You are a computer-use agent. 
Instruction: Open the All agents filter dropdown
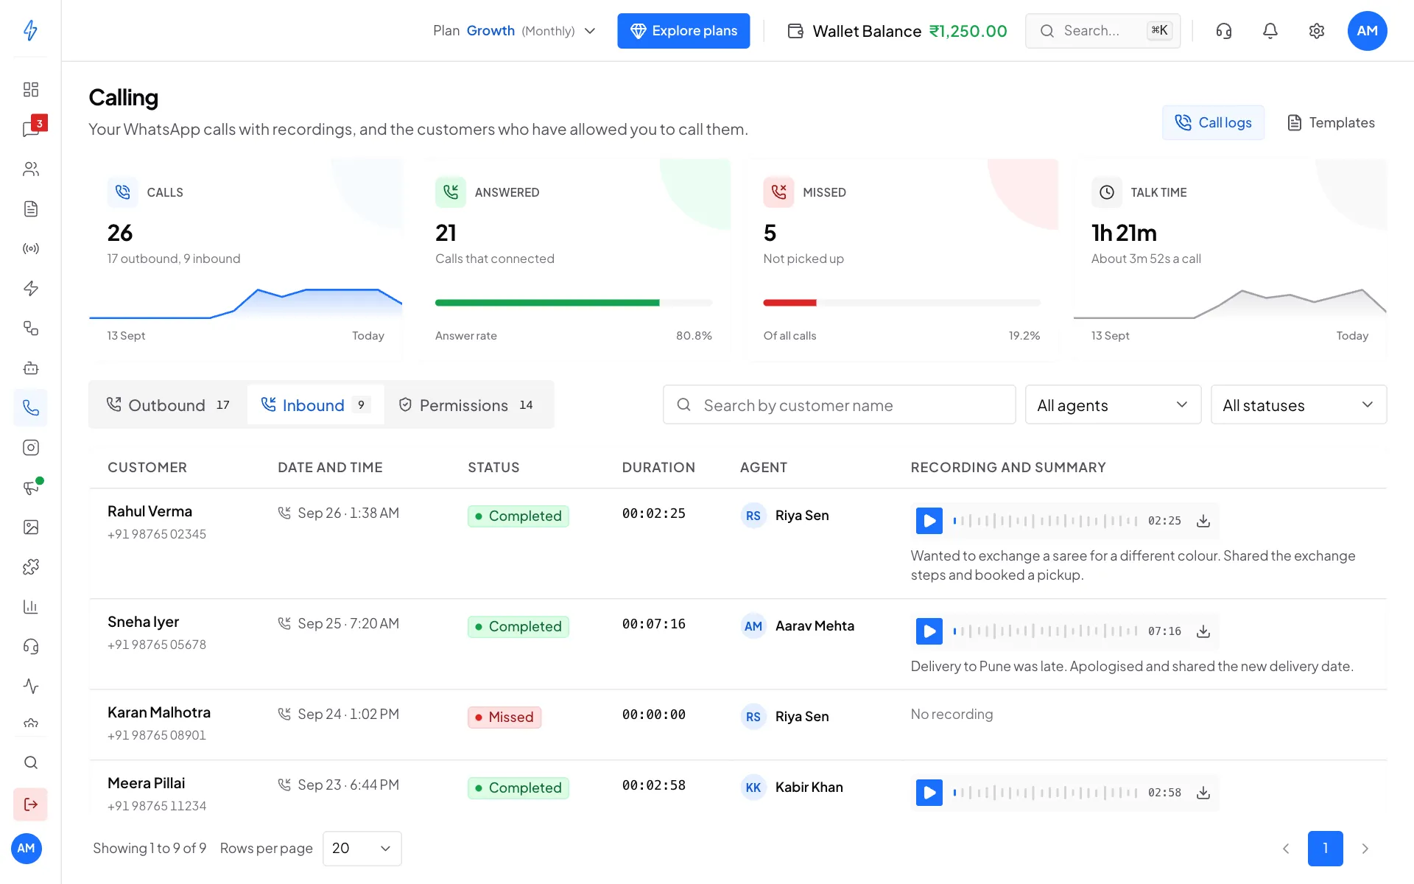click(x=1113, y=404)
